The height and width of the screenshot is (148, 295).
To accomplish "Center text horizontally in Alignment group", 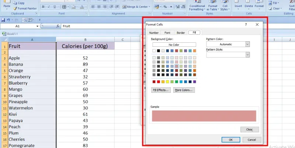I will coord(99,7).
